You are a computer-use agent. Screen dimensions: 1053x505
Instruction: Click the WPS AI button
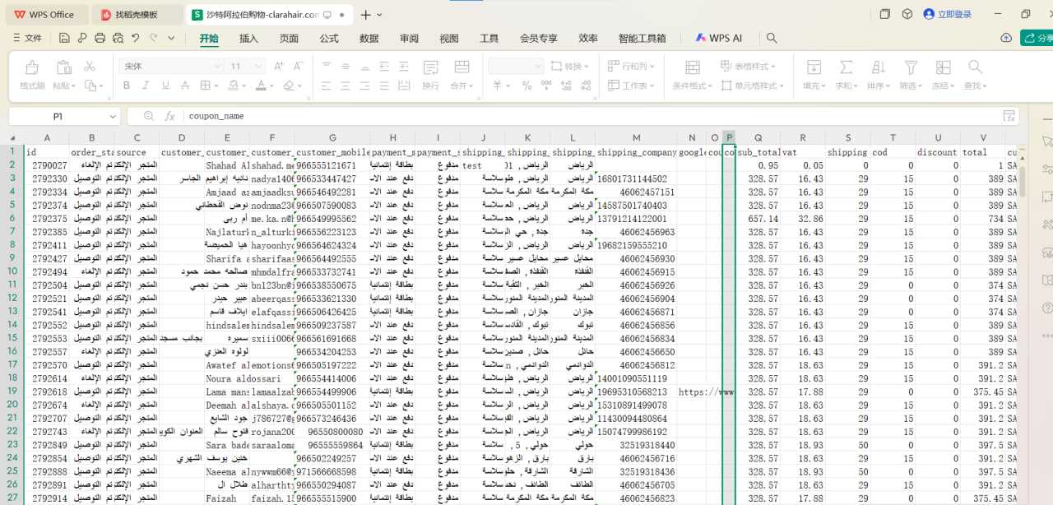coord(719,38)
